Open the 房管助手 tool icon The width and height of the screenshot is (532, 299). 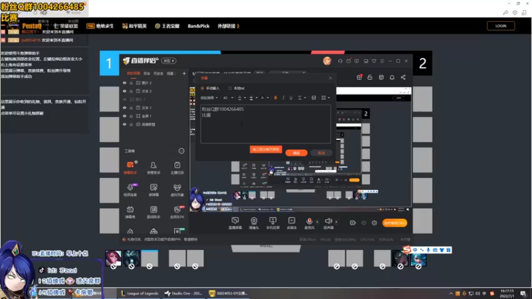pos(154,167)
